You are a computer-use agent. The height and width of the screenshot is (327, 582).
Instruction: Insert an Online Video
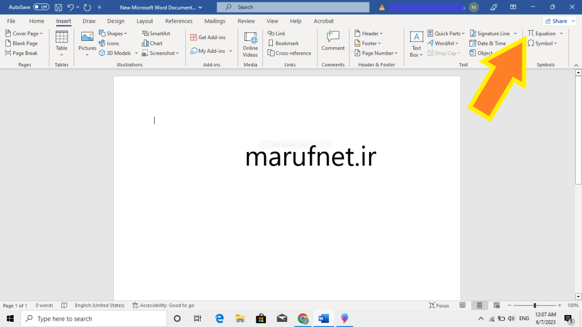pyautogui.click(x=250, y=43)
